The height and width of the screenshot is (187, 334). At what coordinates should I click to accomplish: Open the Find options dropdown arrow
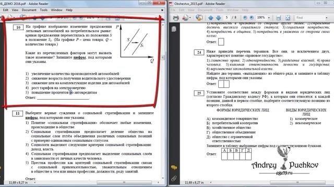(x=327, y=18)
